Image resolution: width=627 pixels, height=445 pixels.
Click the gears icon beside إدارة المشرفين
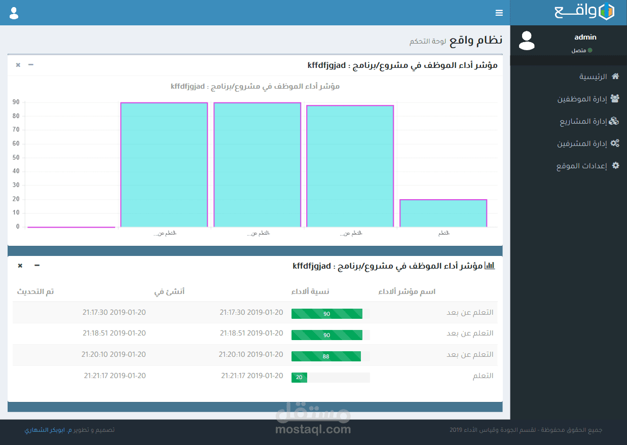[x=615, y=143]
